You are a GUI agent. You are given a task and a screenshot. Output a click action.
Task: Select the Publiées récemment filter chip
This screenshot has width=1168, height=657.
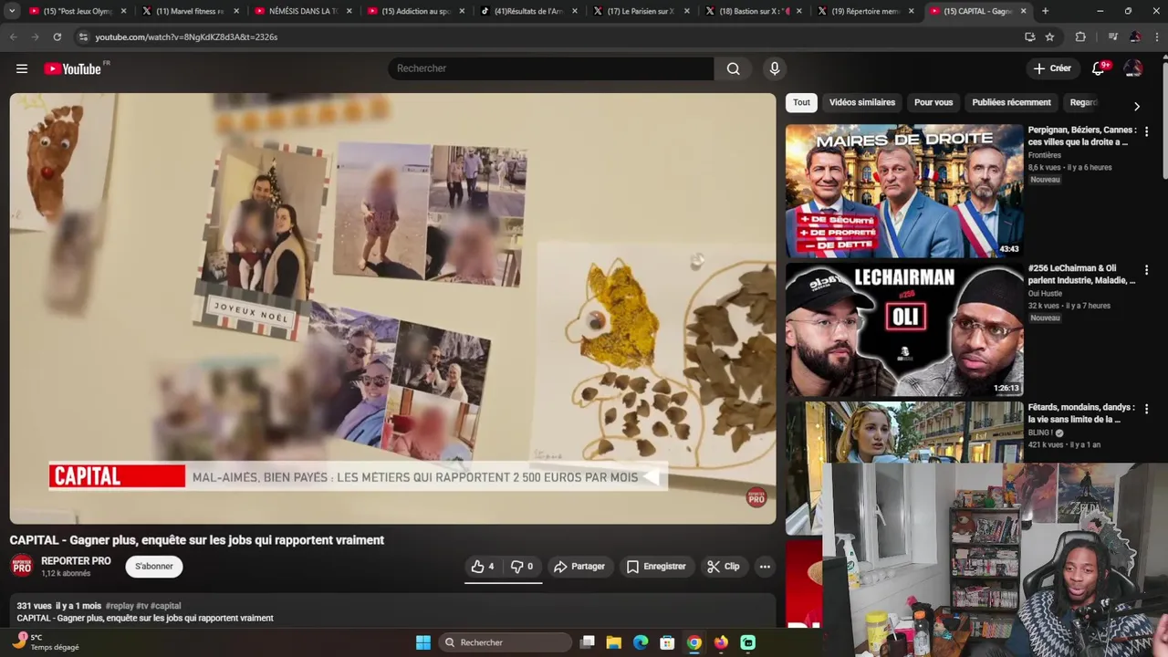point(1011,102)
